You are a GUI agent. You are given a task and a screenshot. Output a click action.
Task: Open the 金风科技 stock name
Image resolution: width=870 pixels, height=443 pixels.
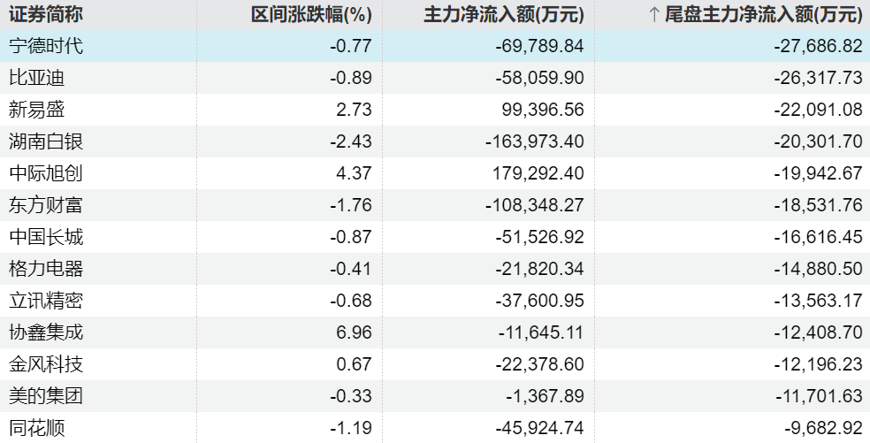(46, 364)
